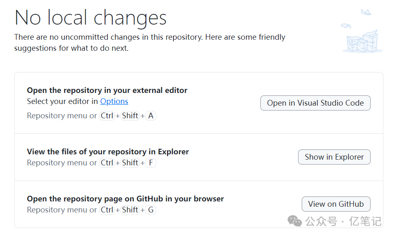
Task: Click the A keycap badge
Action: 151,115
